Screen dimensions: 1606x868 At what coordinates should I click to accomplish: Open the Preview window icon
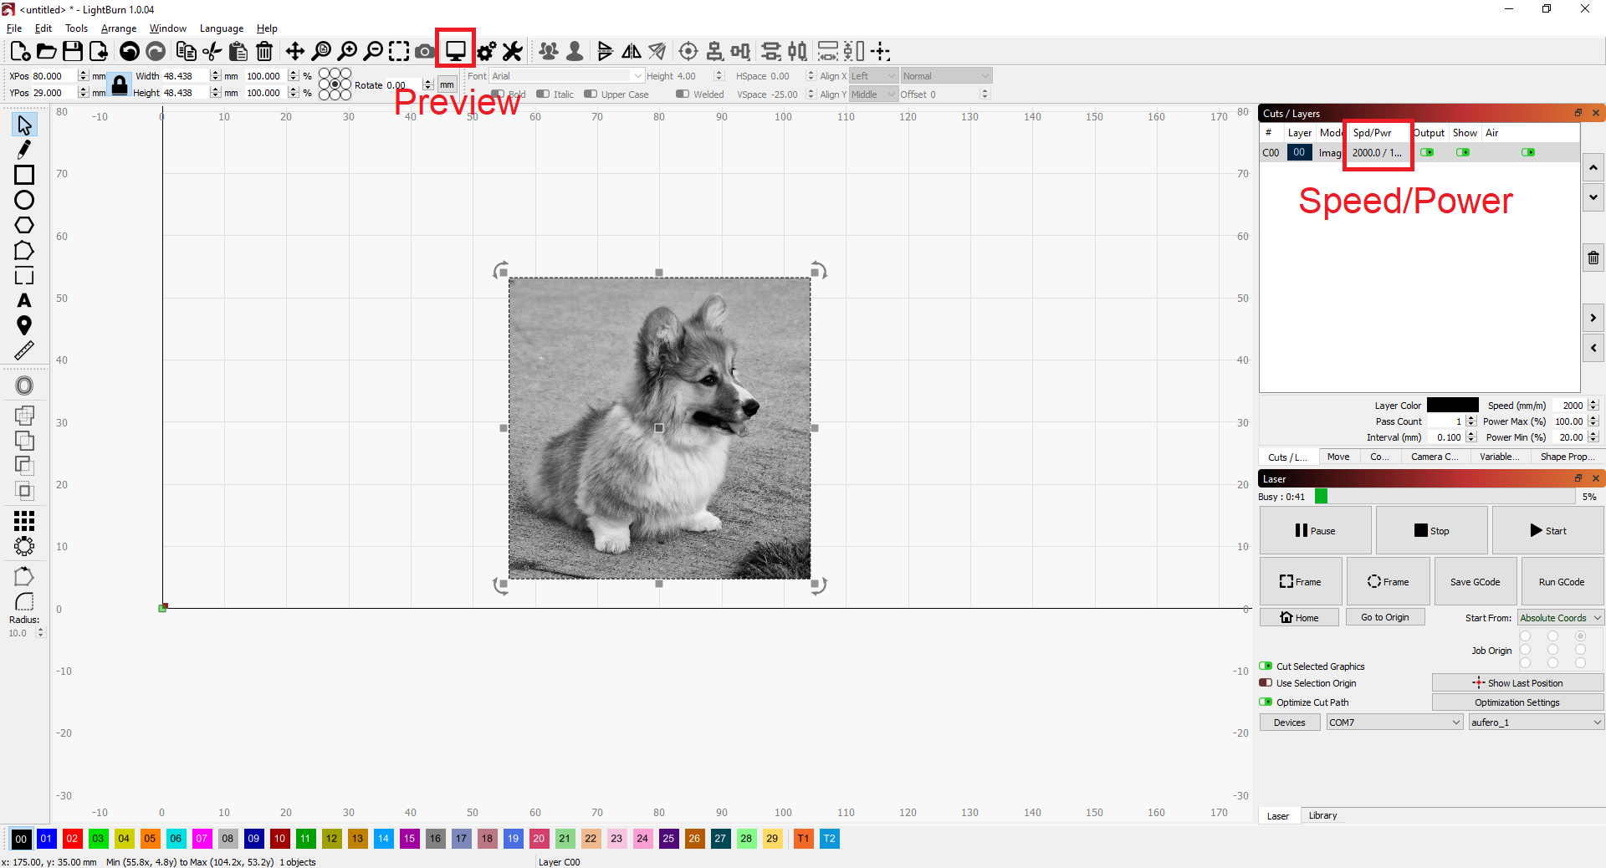[455, 51]
